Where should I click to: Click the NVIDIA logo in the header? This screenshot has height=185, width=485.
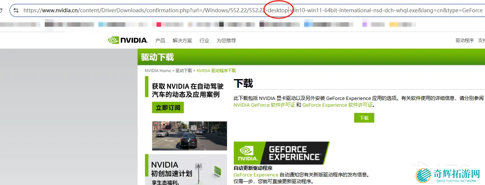pyautogui.click(x=128, y=40)
